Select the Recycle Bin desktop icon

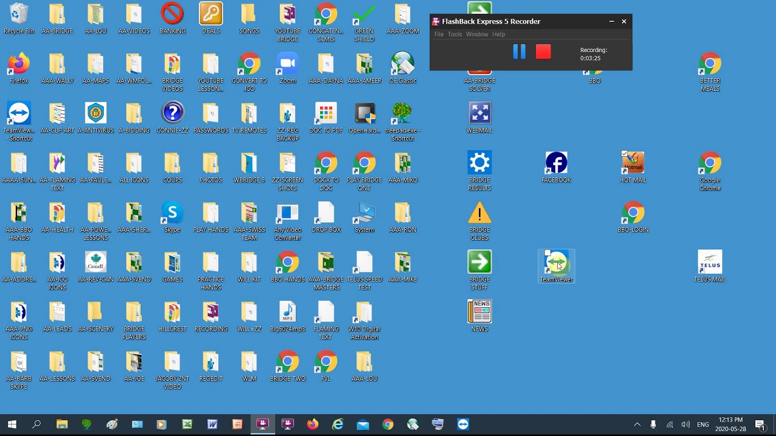click(x=19, y=19)
